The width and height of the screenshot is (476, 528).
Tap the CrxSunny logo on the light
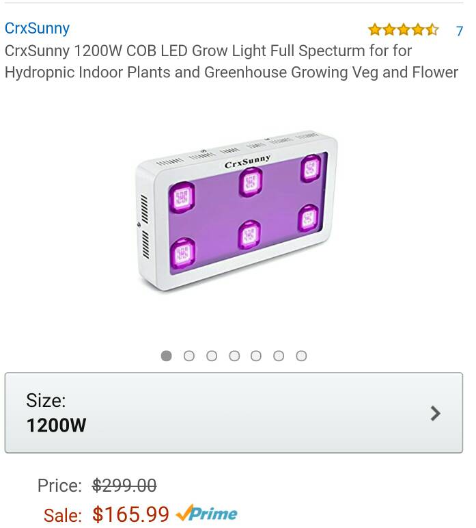tap(247, 161)
